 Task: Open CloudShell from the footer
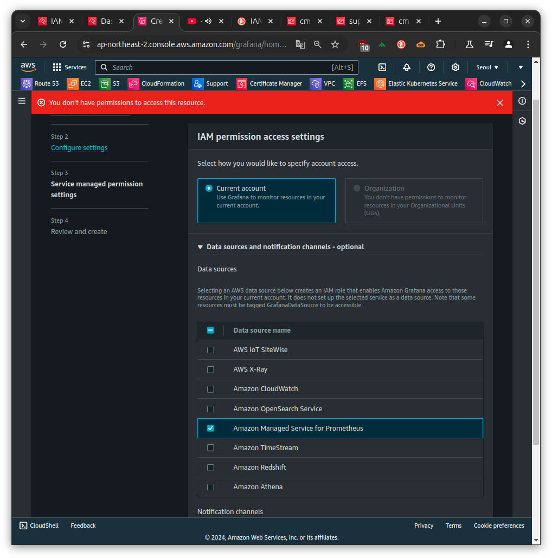tap(39, 525)
